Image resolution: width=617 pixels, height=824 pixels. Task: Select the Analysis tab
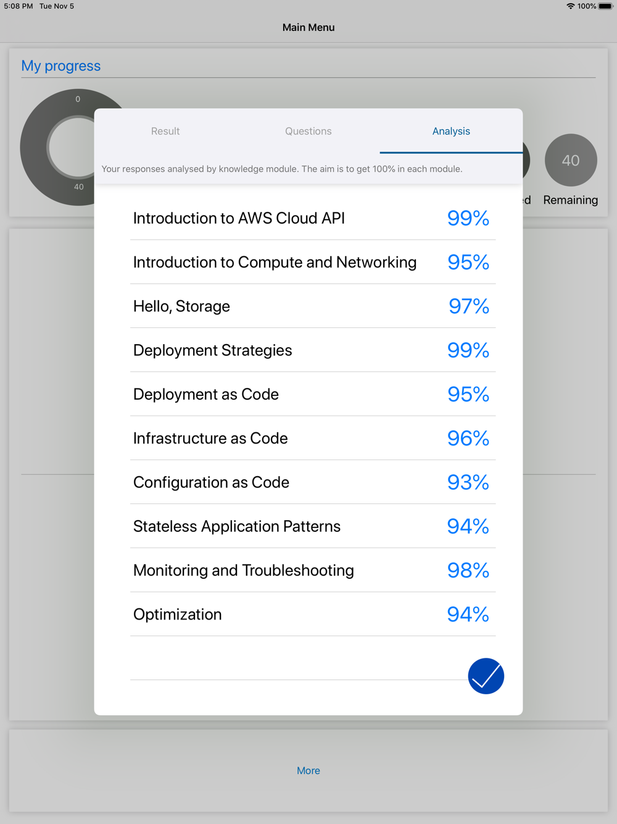(x=451, y=131)
